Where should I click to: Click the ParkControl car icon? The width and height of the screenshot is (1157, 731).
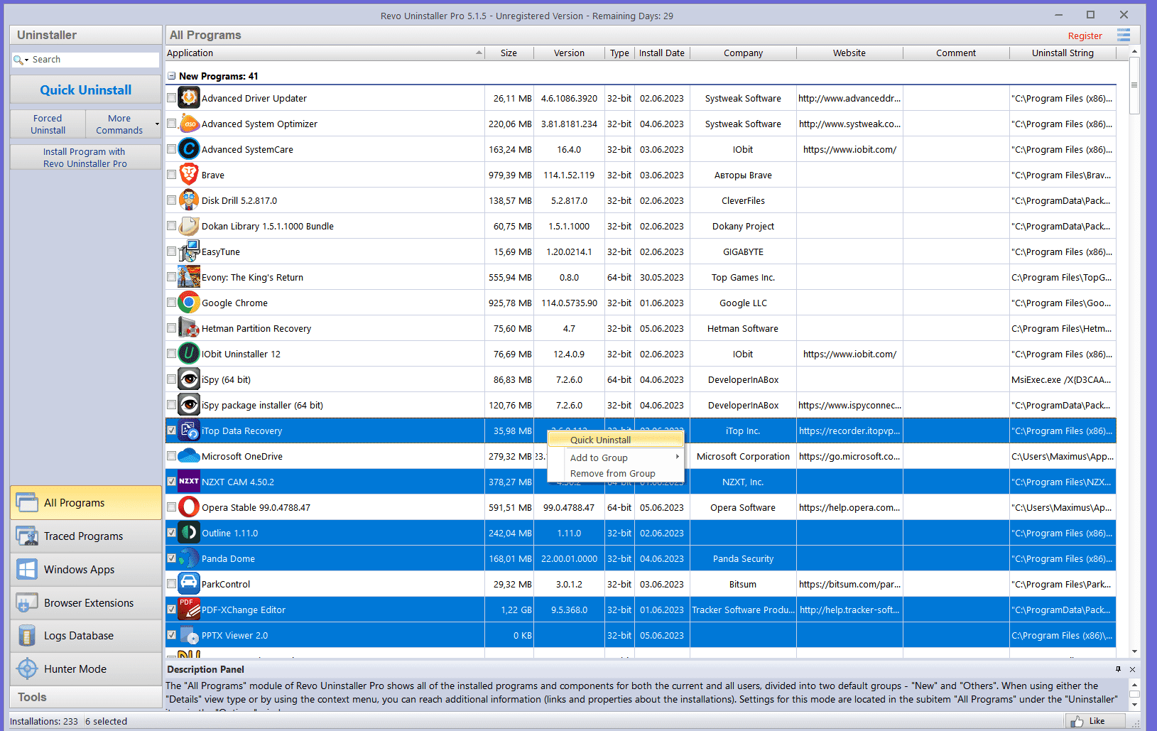click(189, 584)
